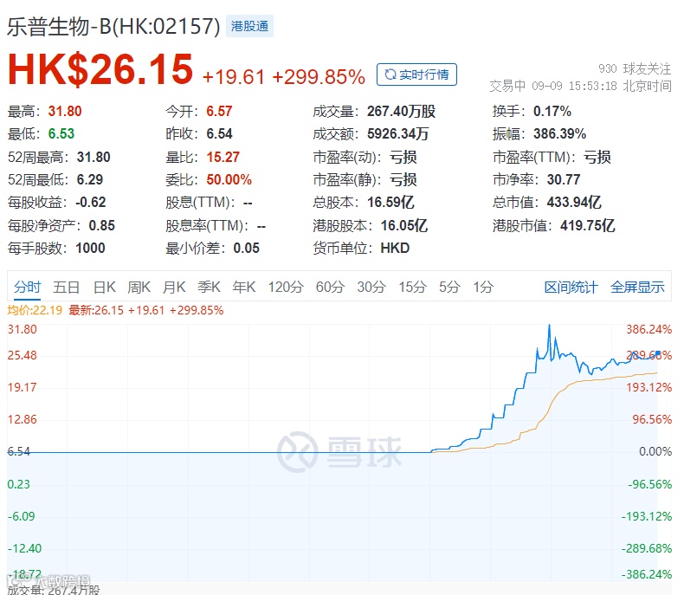Open the 60分 chart tab
This screenshot has height=595, width=684.
pyautogui.click(x=330, y=287)
